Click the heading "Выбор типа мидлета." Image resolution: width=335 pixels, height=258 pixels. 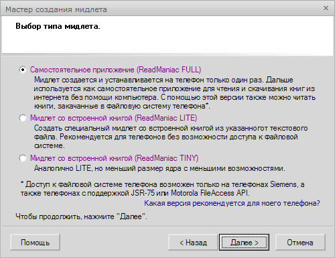tap(58, 26)
